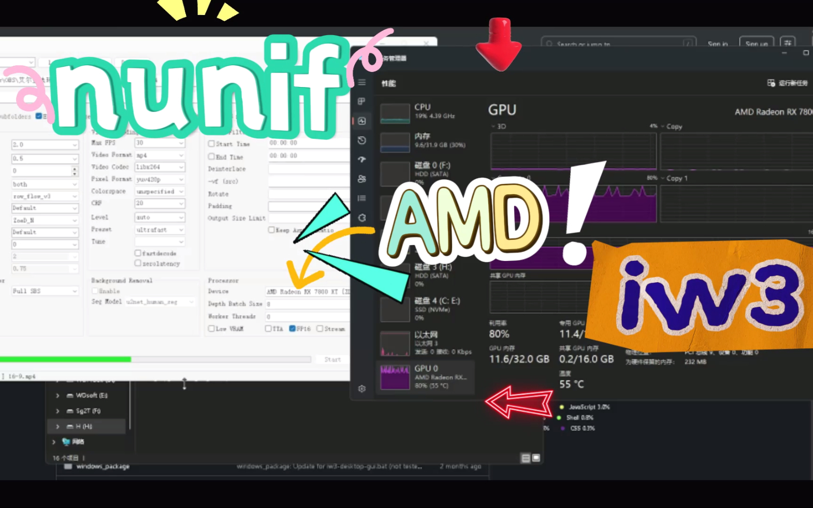Image resolution: width=813 pixels, height=508 pixels.
Task: Uncheck the FP16 checkbox
Action: point(292,329)
